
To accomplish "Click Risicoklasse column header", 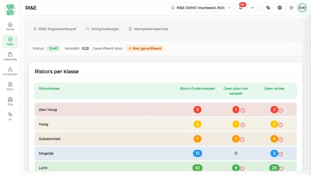I will [49, 88].
